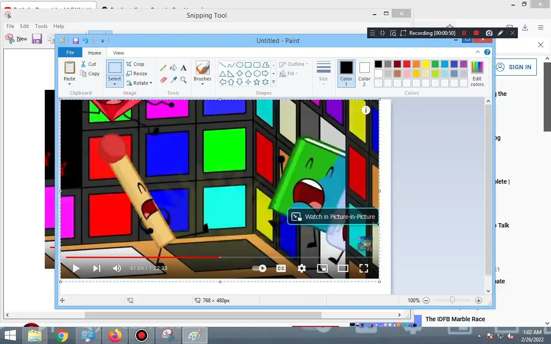Open Windows Start button
This screenshot has width=551, height=344.
click(10, 335)
